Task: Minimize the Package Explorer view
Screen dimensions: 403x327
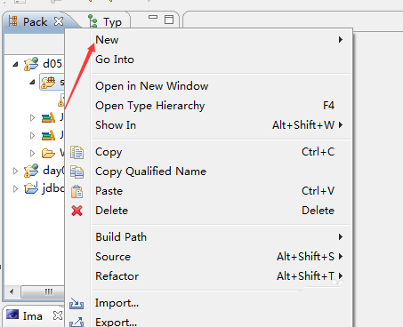Action: (x=153, y=17)
